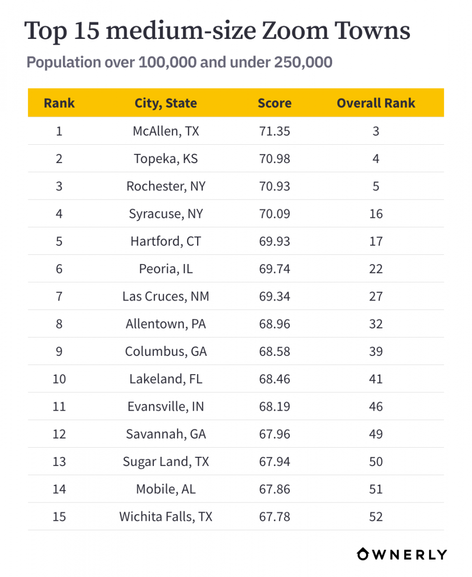Click the Top 15 medium-size Zoom Towns title

coord(217,32)
